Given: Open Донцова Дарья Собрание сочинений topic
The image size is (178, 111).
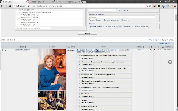Looking at the screenshot, I should 95,50.
